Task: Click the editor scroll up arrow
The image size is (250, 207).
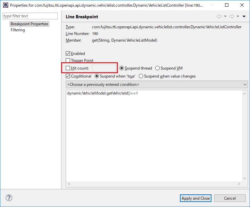Action: 244,94
